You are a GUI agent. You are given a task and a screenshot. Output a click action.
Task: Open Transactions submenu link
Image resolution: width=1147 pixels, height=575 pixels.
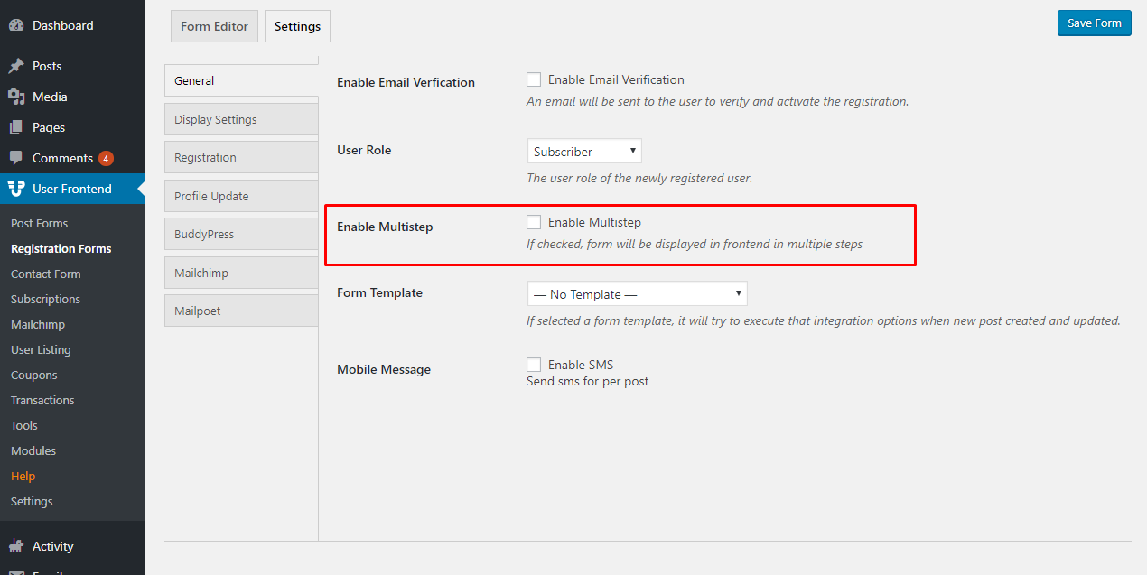42,400
